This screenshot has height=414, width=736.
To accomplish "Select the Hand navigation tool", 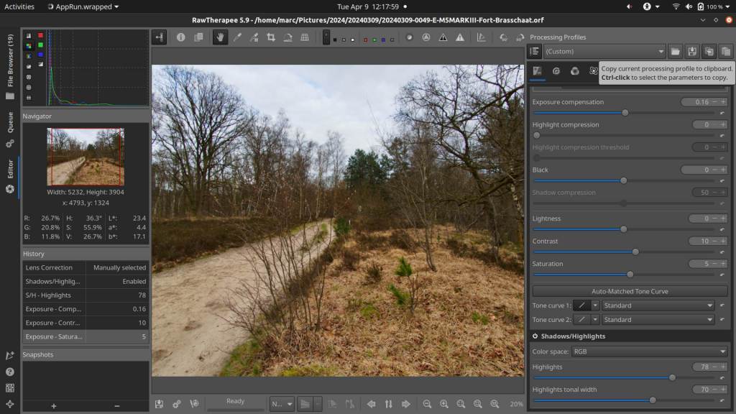I will pyautogui.click(x=220, y=37).
